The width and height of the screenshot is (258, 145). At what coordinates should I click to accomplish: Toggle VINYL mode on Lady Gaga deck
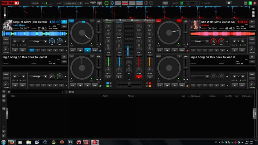click(x=92, y=44)
